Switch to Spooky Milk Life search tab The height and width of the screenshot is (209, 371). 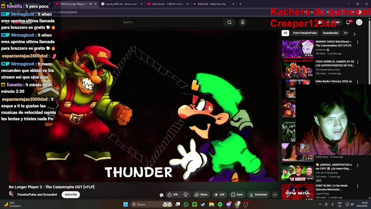[121, 4]
